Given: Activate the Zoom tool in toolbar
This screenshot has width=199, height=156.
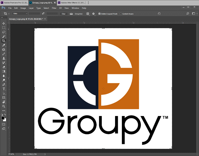Looking at the screenshot, I should 4,106.
